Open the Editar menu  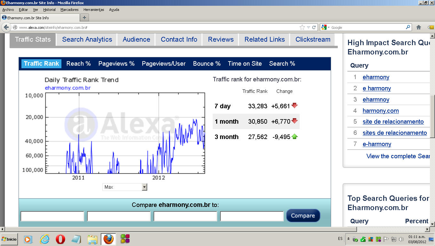23,10
